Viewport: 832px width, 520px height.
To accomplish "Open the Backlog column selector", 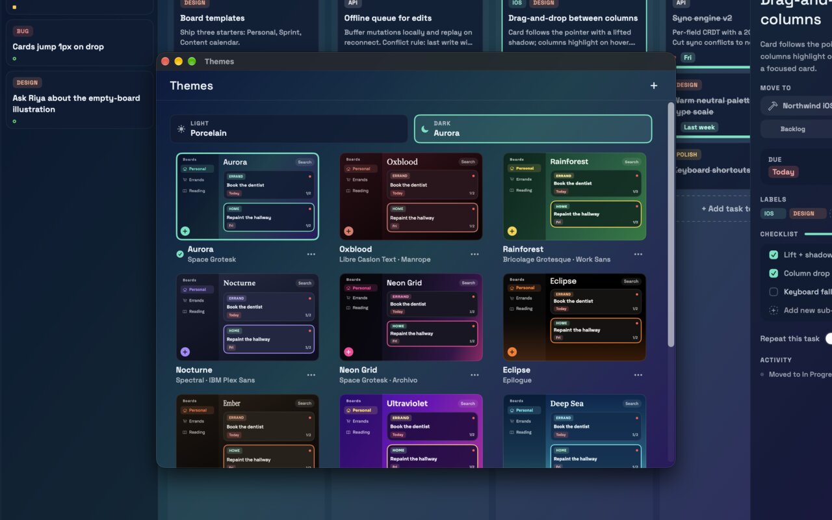I will [x=796, y=129].
